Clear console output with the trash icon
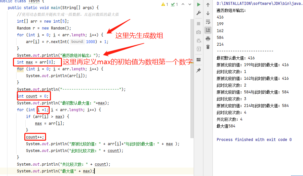The image size is (303, 176). (208, 47)
